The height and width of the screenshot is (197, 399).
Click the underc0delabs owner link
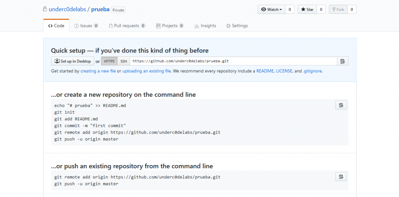(x=67, y=10)
